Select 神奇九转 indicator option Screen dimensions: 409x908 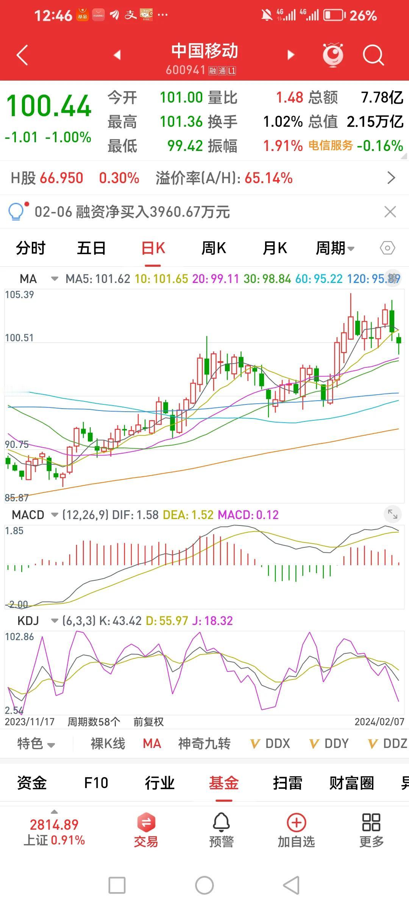tap(204, 743)
